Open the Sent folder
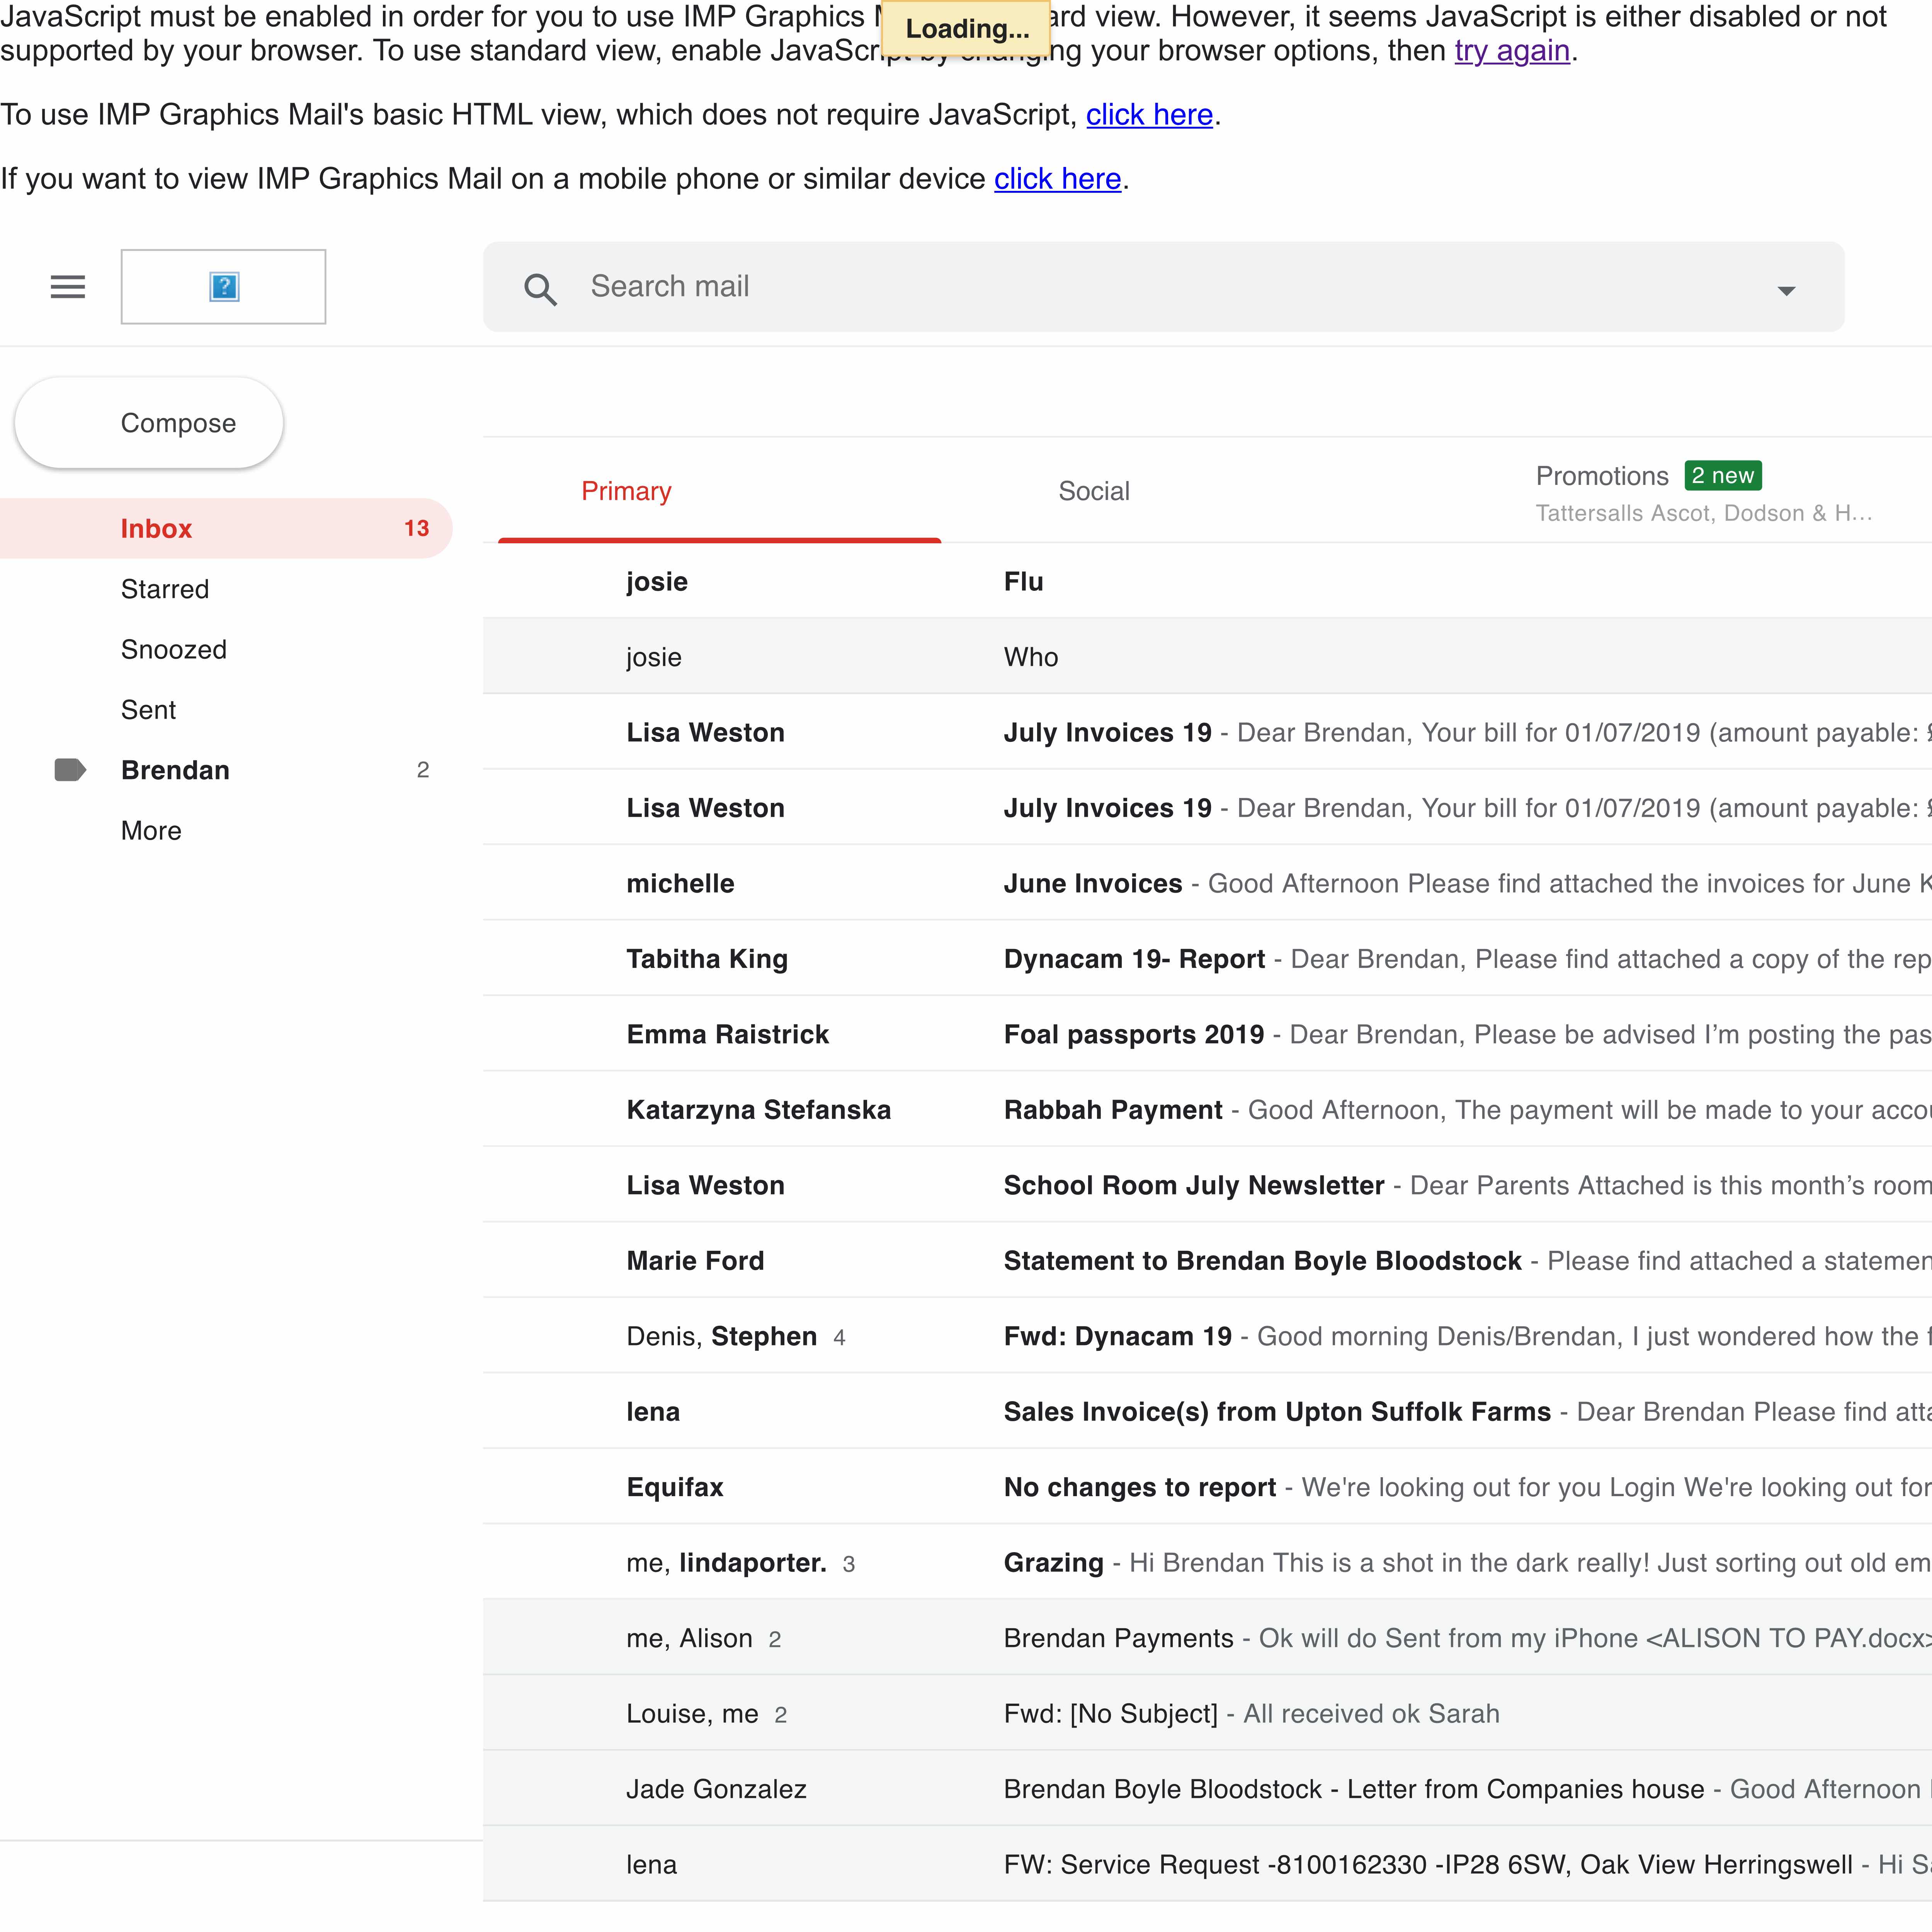1932x1932 pixels. (x=148, y=710)
